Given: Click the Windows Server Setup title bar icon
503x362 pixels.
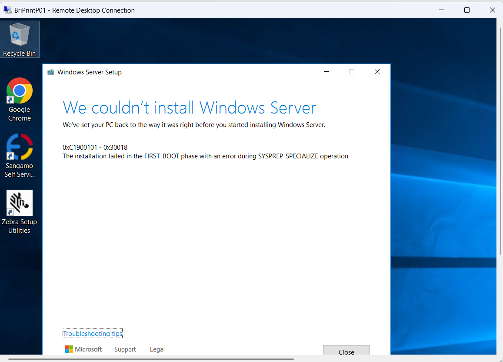Looking at the screenshot, I should click(51, 72).
